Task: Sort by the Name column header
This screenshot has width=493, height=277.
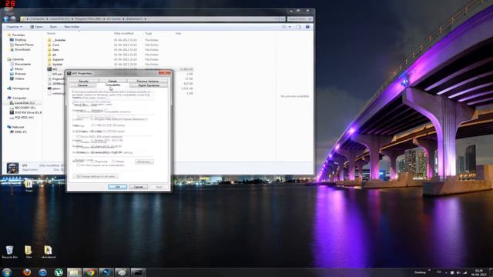Action: coord(52,33)
